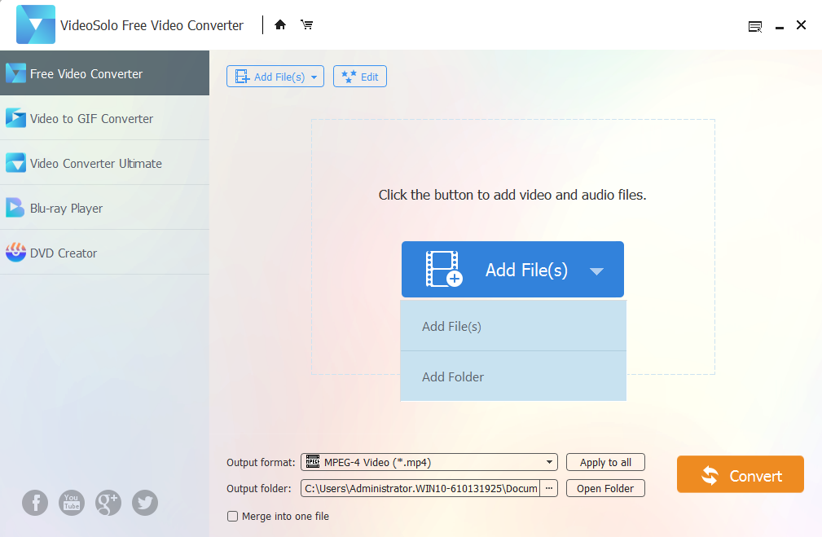
Task: Open Video Converter Ultimate section
Action: [x=105, y=163]
